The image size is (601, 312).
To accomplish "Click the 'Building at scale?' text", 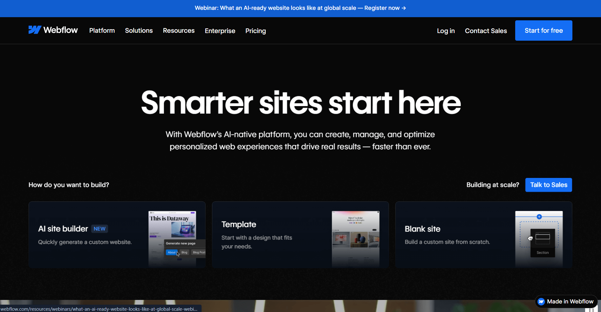I will [x=493, y=185].
